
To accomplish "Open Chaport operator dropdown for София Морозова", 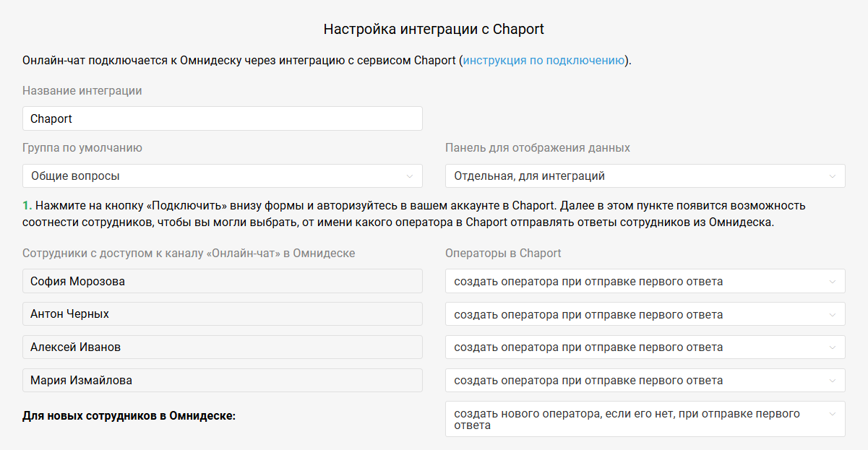I will (645, 281).
